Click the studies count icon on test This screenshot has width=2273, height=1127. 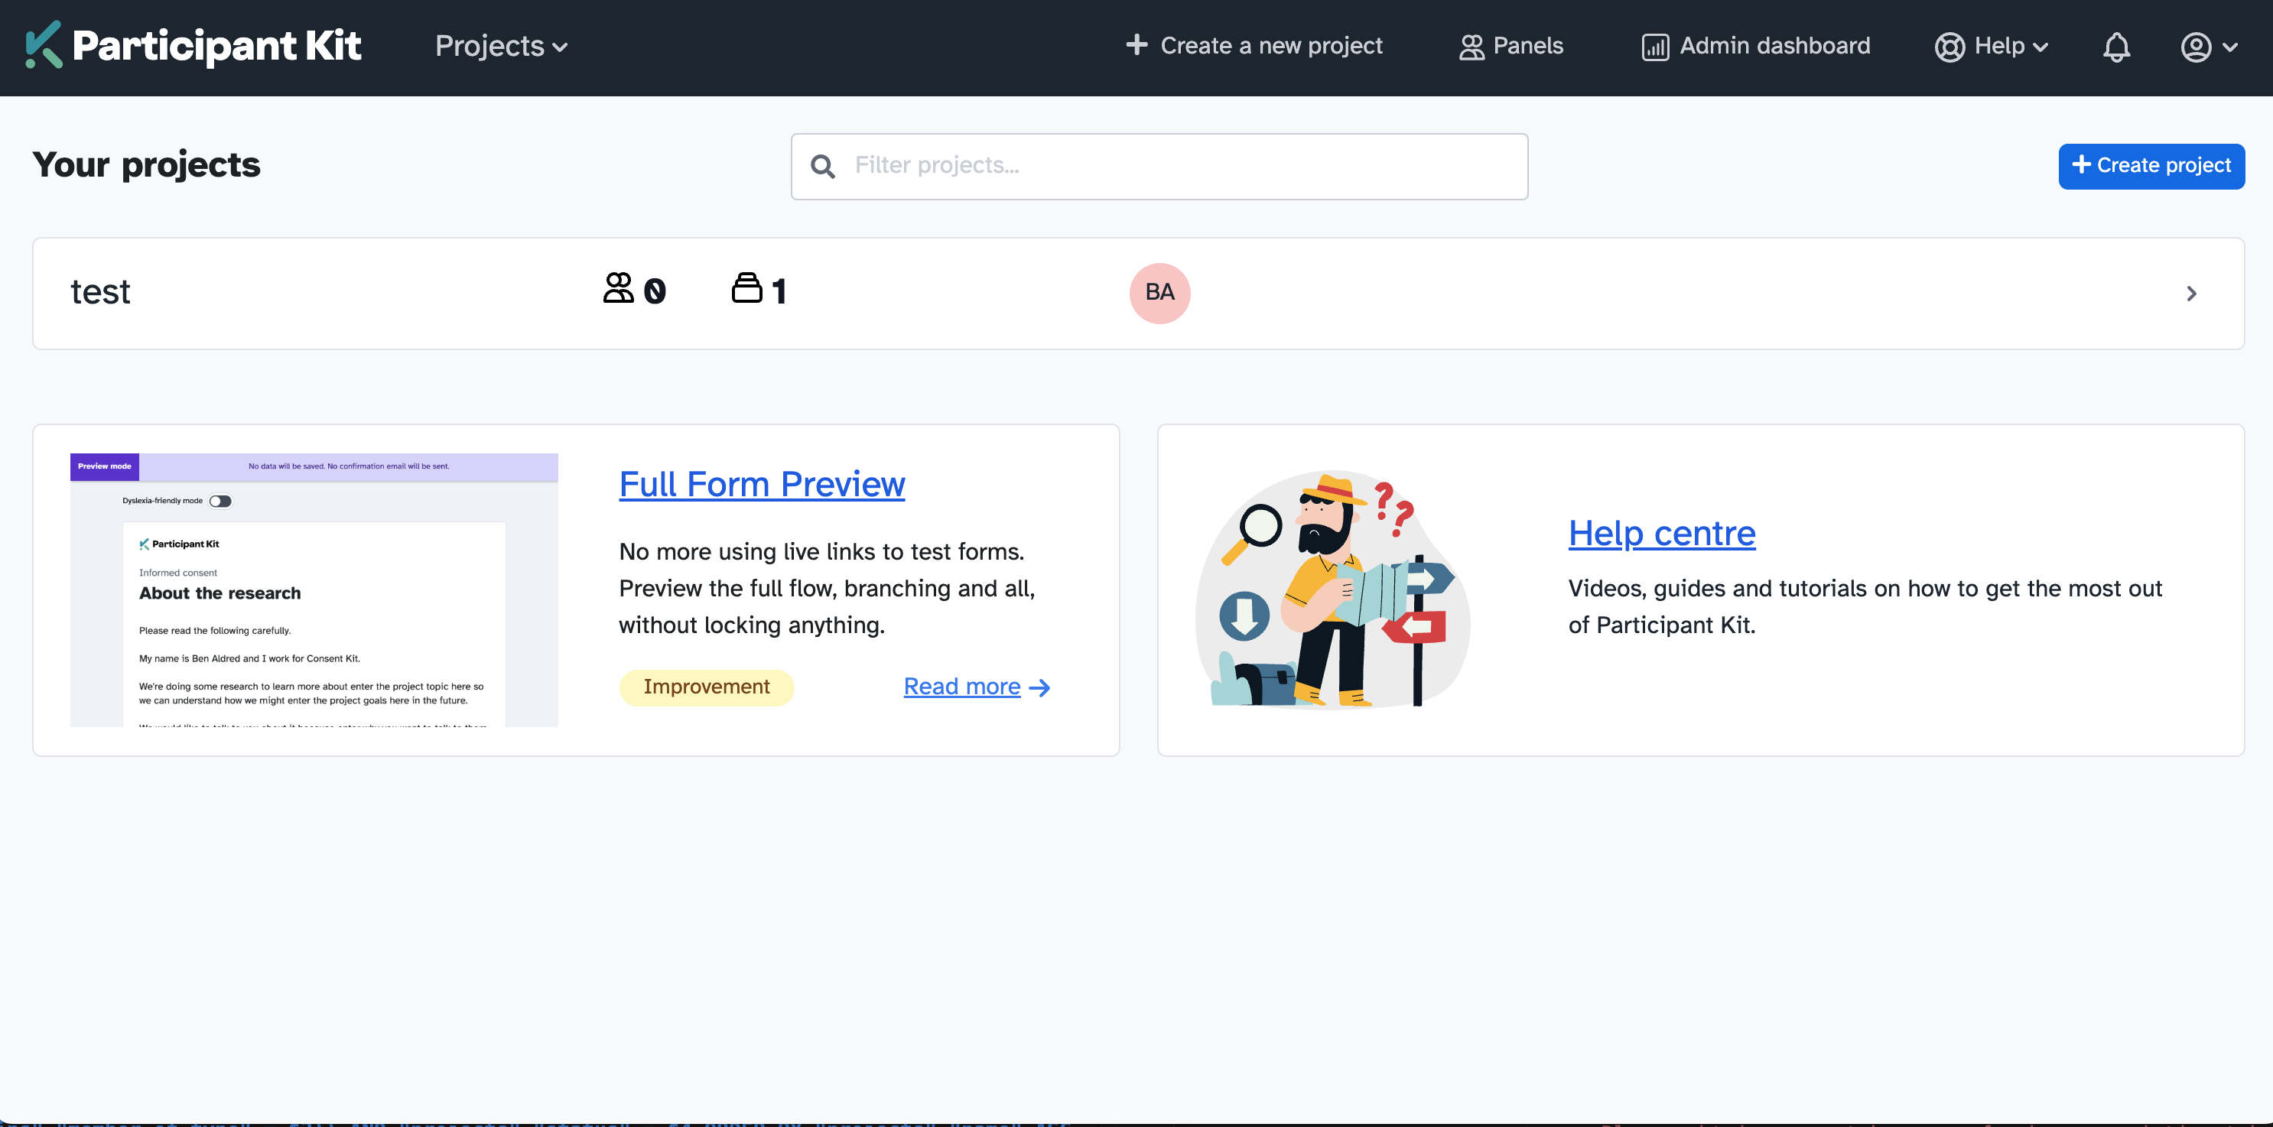(x=746, y=288)
